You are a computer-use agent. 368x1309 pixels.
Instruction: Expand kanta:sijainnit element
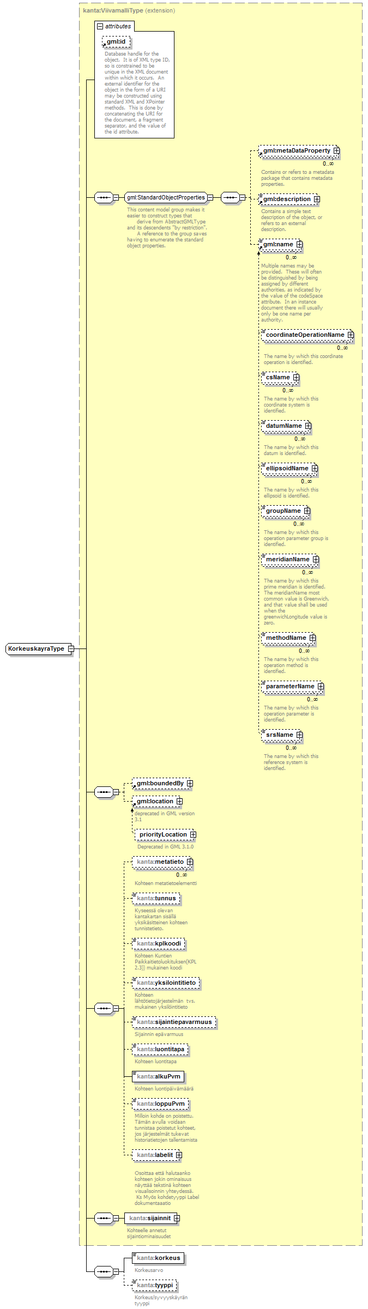click(x=177, y=1218)
